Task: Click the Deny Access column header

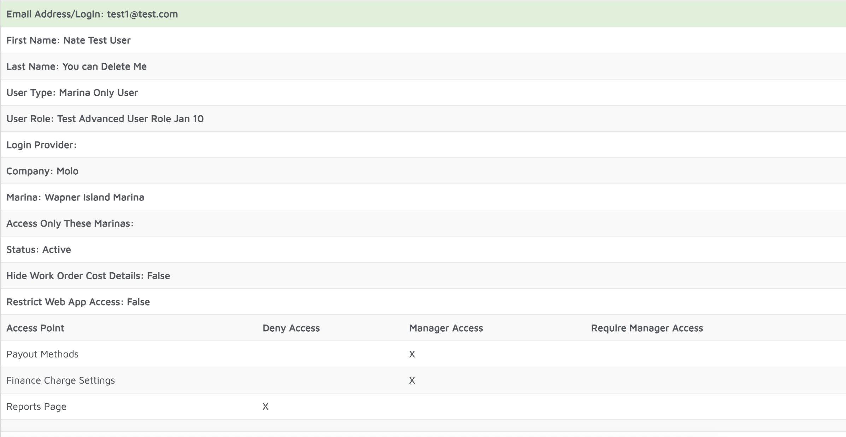Action: click(291, 328)
